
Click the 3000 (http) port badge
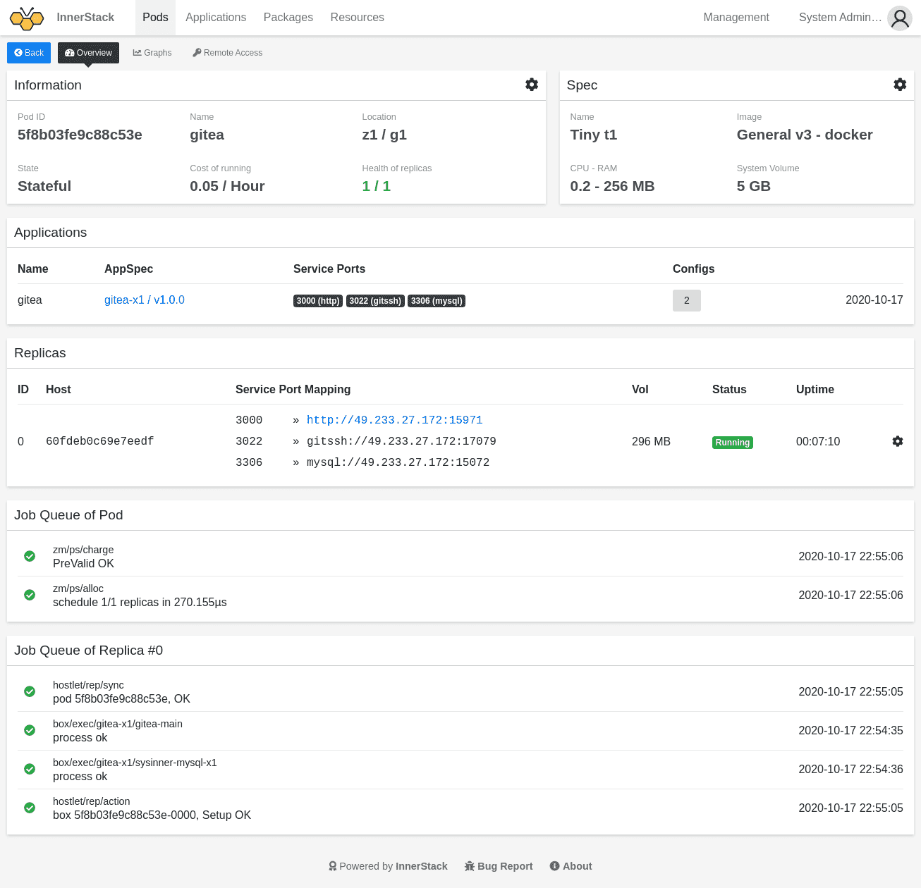(318, 301)
